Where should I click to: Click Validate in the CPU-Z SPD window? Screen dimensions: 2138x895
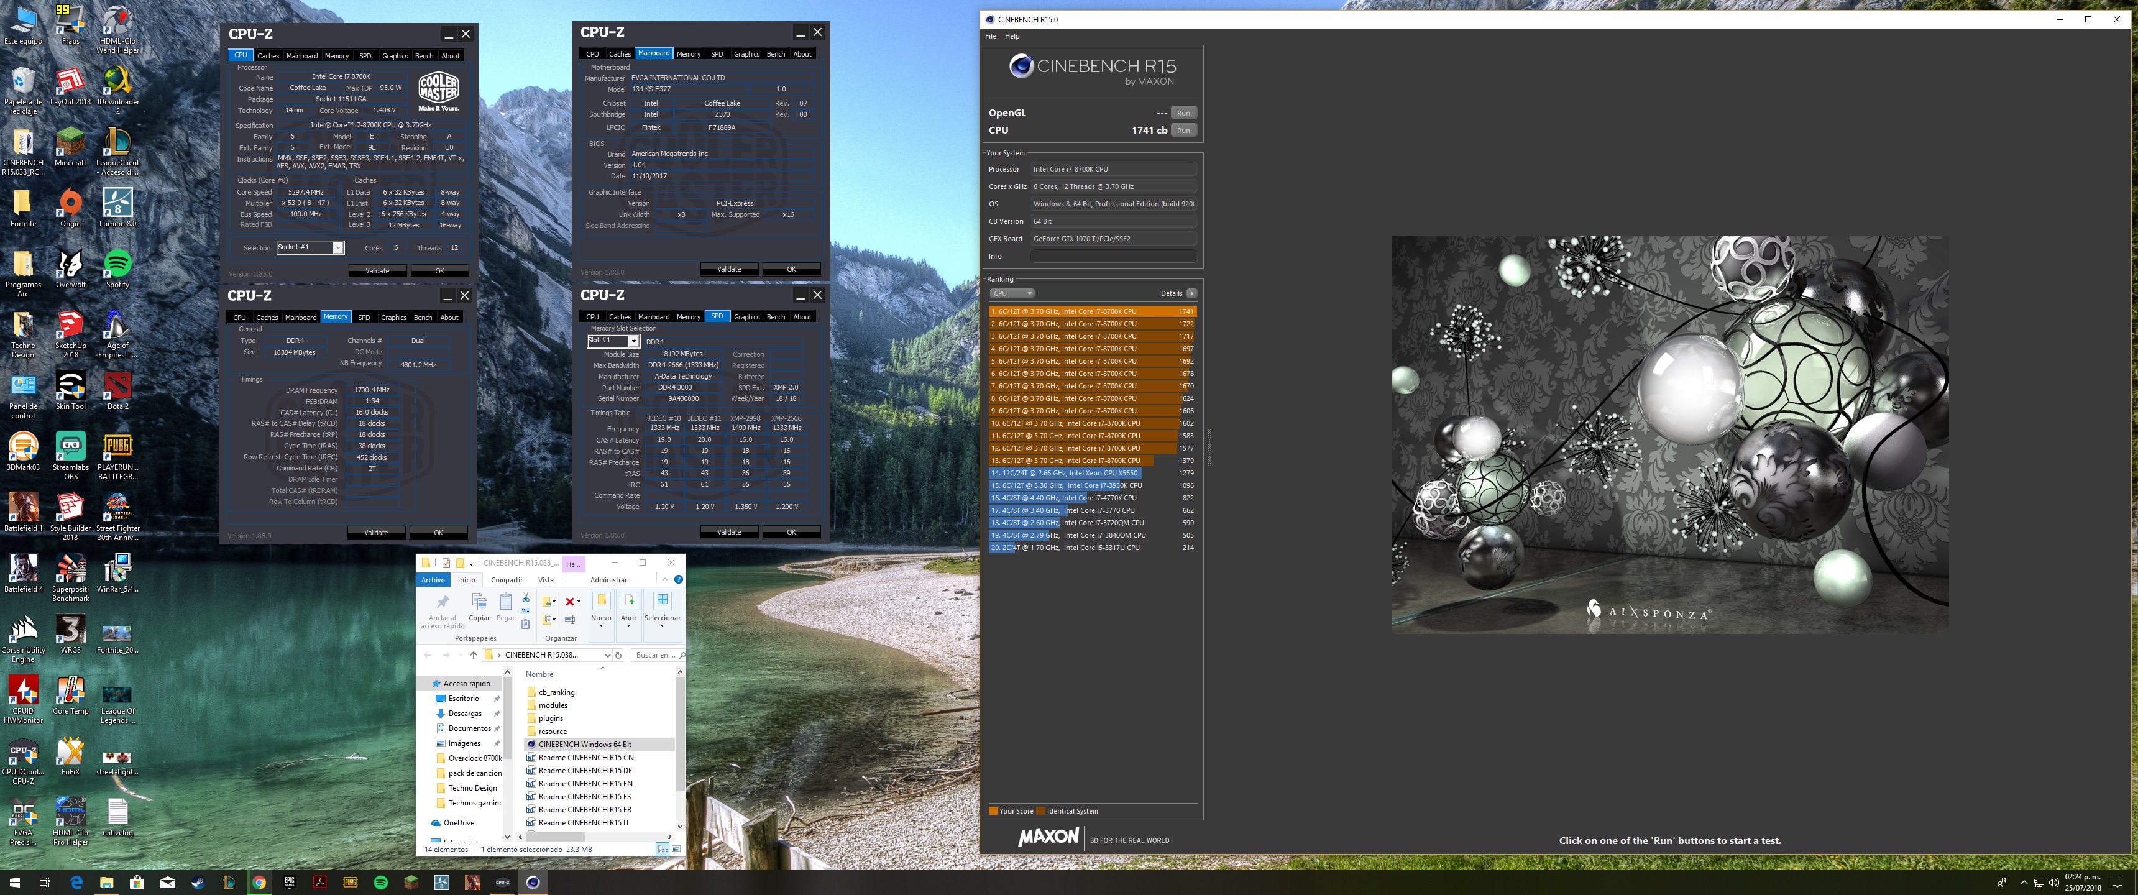[x=728, y=532]
